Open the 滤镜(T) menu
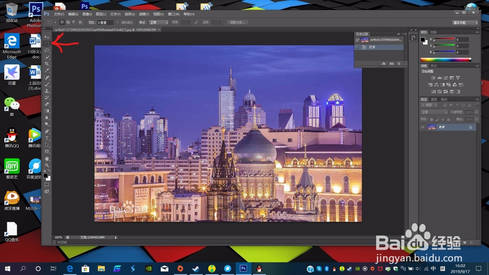Viewport: 489px width, 275px height. point(144,14)
